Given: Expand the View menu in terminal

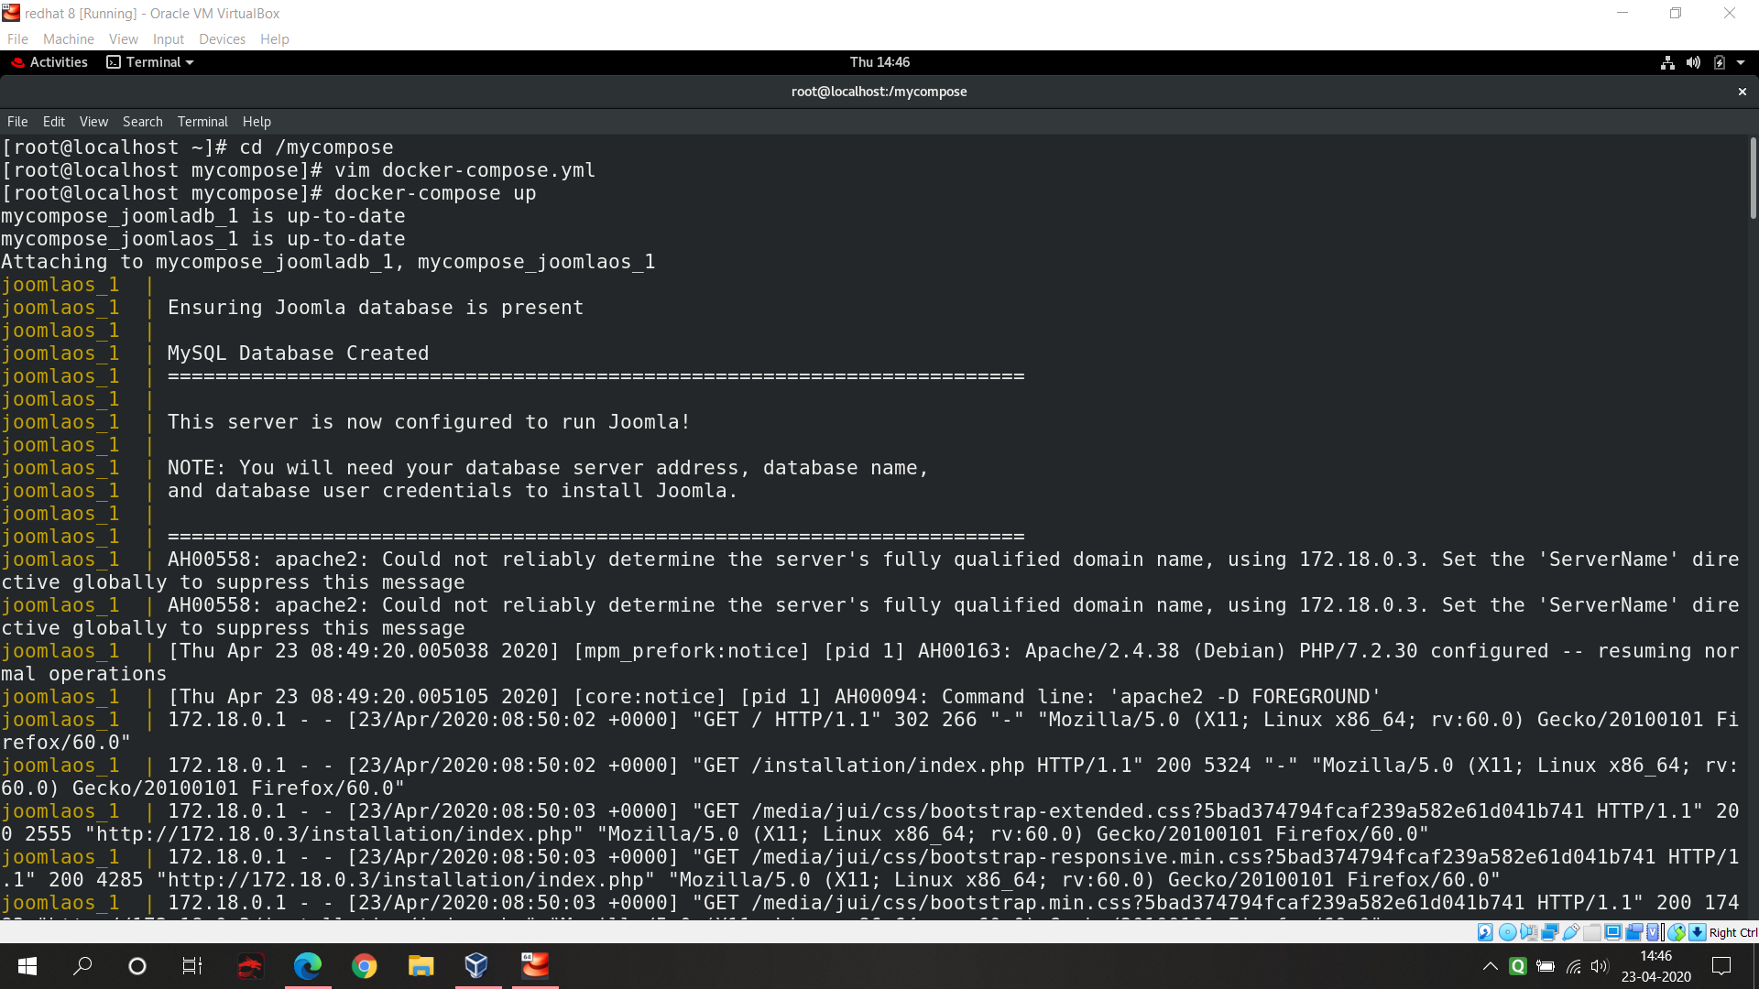Looking at the screenshot, I should (93, 121).
